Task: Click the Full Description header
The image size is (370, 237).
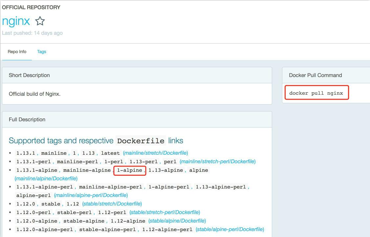Action: [27, 119]
